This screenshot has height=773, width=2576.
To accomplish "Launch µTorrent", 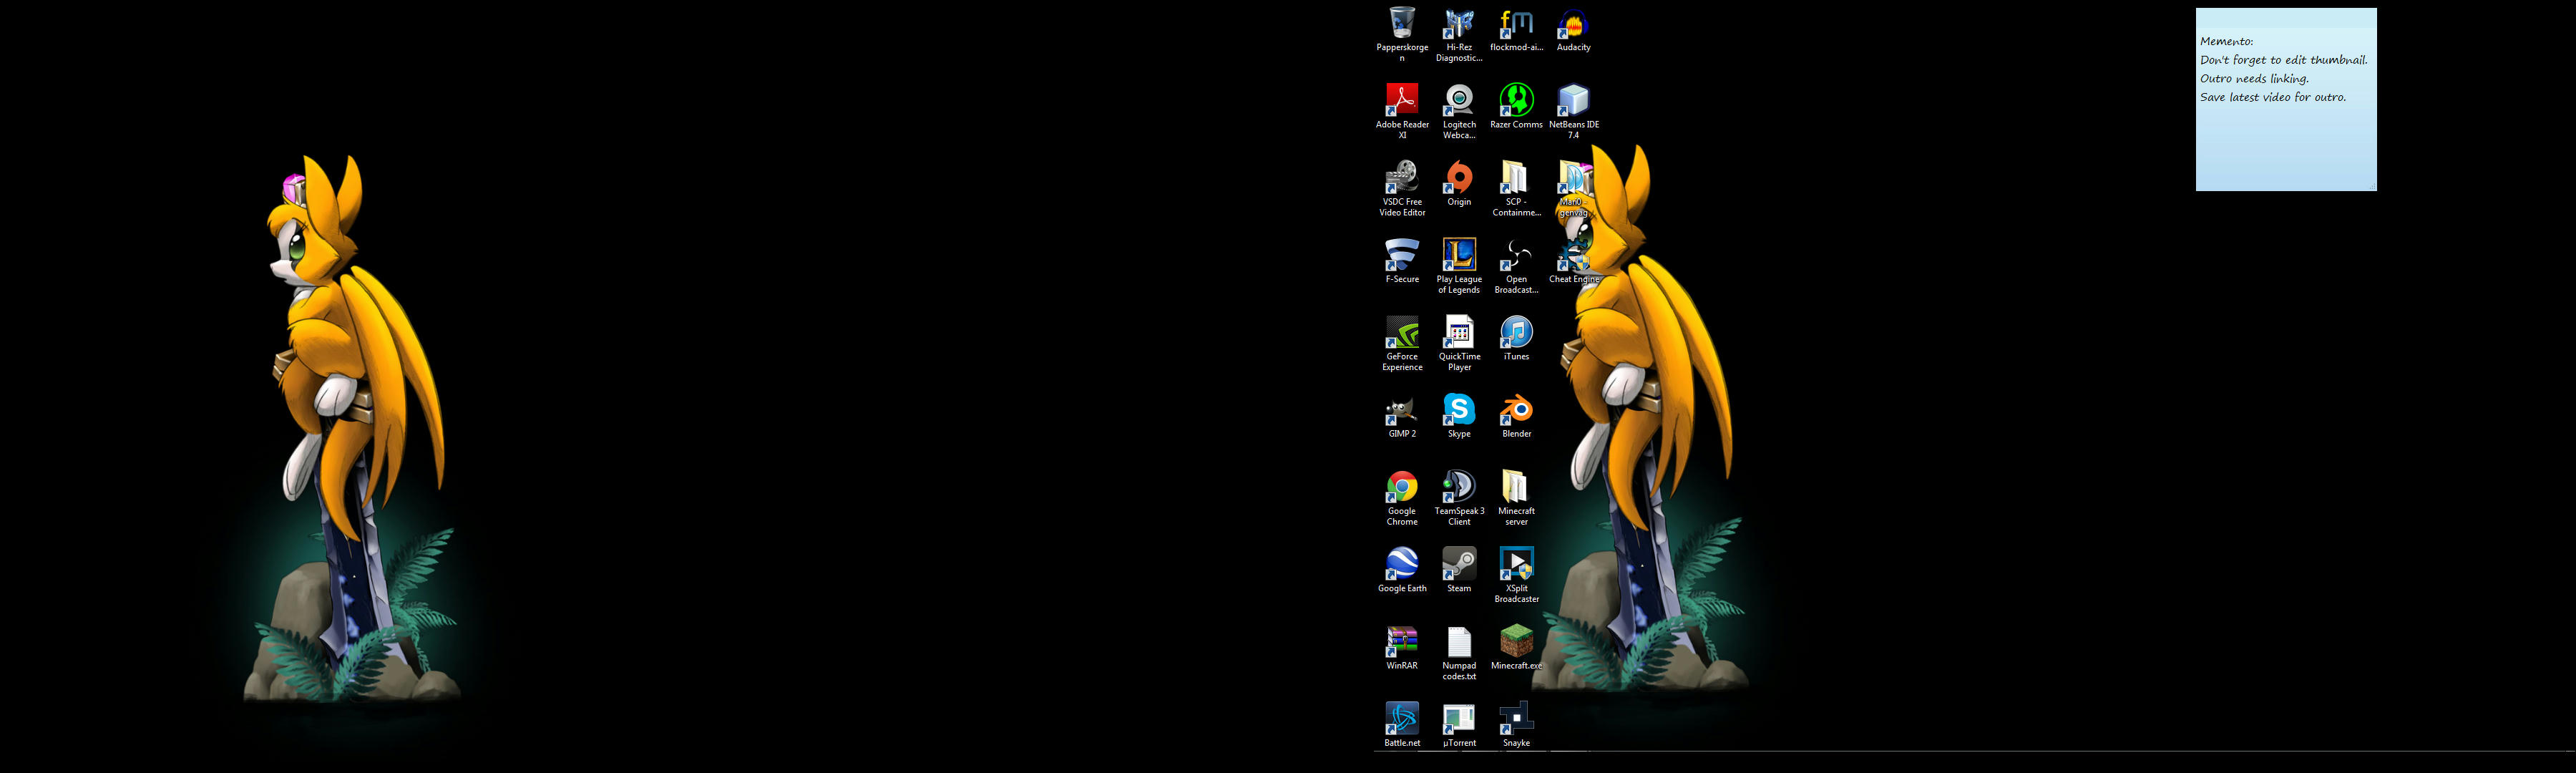I will click(x=1459, y=724).
